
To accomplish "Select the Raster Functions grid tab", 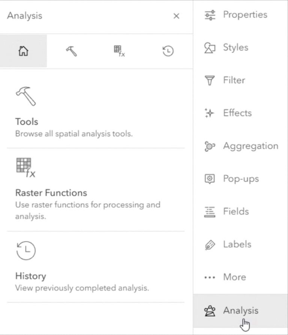I will point(119,51).
